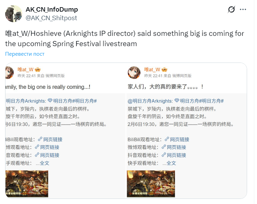Click the left image 唯at_W avatar
Viewport: 257px width, 204px height.
click(x=10, y=72)
